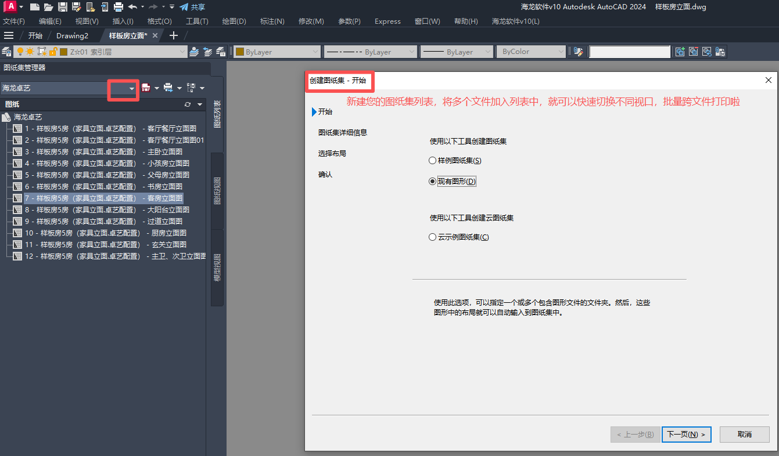779x456 pixels.
Task: Click the 取消 button
Action: click(744, 434)
